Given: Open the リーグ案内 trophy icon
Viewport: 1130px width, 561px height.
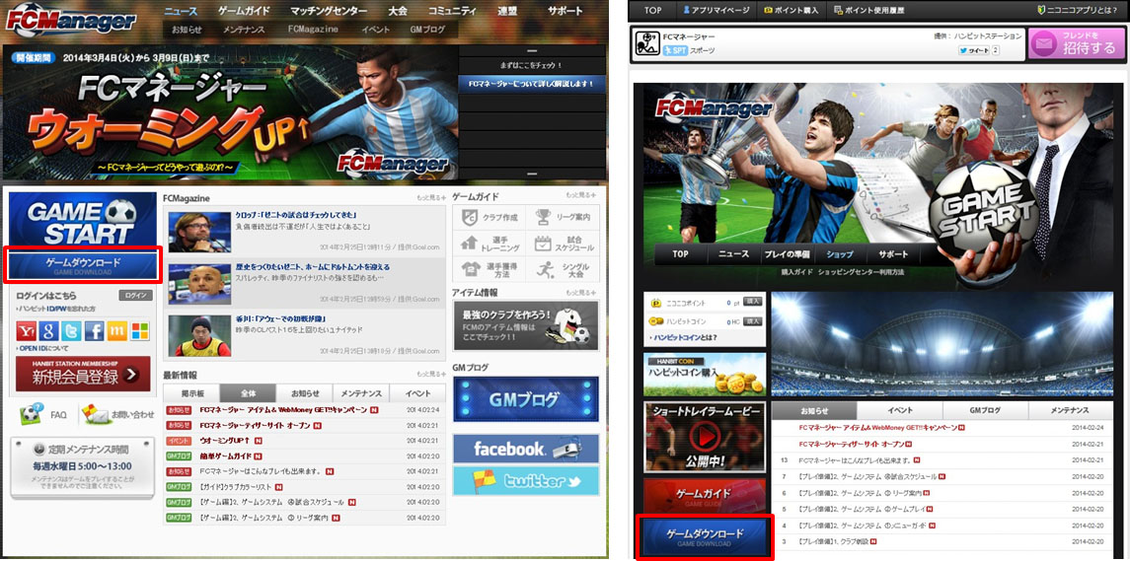Looking at the screenshot, I should tap(563, 217).
